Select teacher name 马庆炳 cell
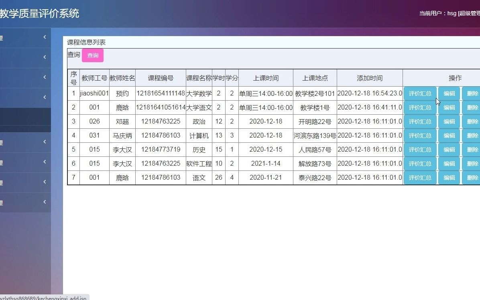The image size is (480, 300). pyautogui.click(x=122, y=136)
